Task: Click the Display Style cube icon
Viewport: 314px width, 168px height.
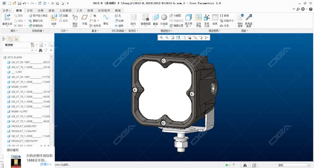Action: point(188,17)
